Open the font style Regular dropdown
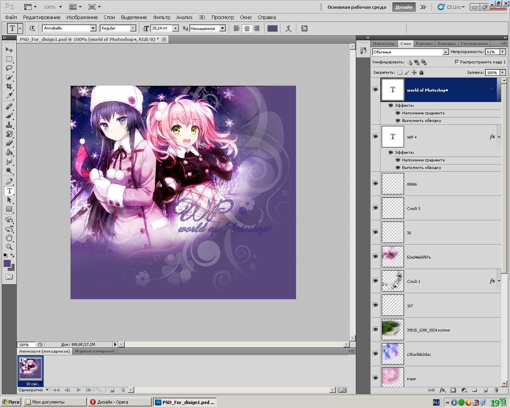The height and width of the screenshot is (408, 510). (x=133, y=28)
